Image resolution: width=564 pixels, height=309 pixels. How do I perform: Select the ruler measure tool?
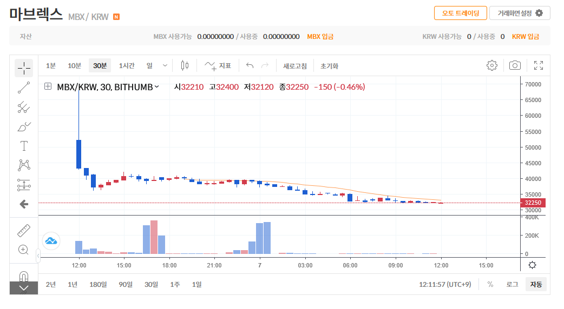tap(24, 231)
